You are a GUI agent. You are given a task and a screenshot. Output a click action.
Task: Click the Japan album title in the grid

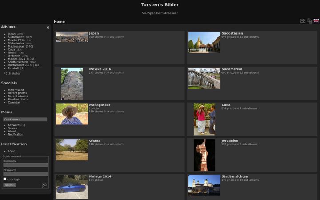[x=94, y=33]
